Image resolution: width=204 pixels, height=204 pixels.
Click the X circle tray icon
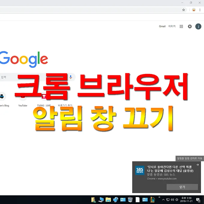pos(177,200)
